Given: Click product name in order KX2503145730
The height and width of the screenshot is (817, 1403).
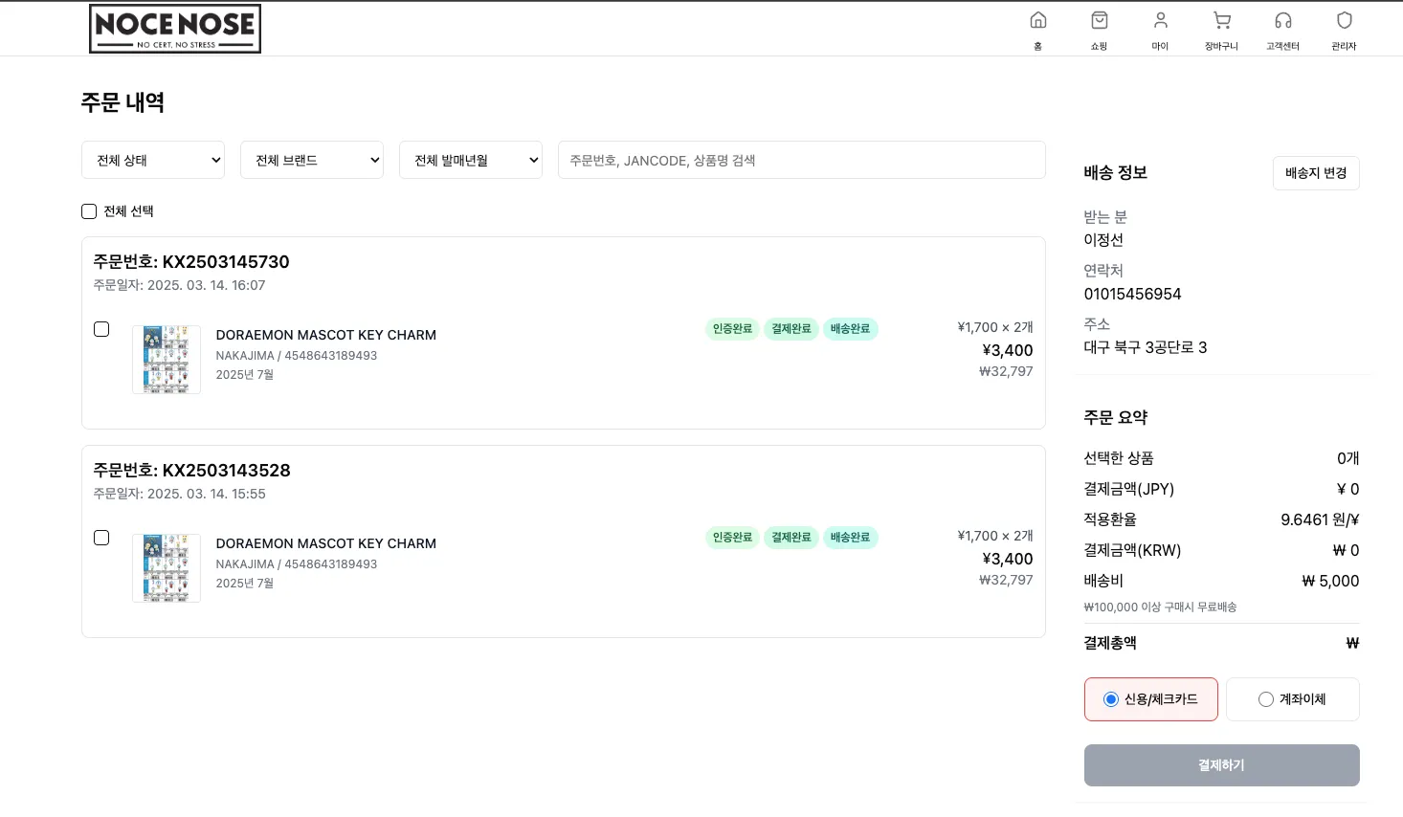Looking at the screenshot, I should (x=326, y=335).
